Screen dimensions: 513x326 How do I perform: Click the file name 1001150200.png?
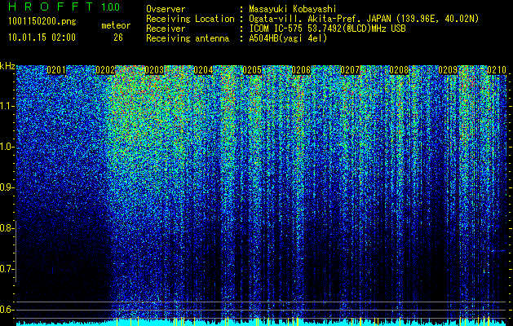[42, 22]
